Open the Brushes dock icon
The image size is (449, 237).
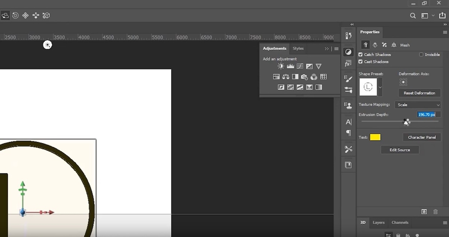348,90
